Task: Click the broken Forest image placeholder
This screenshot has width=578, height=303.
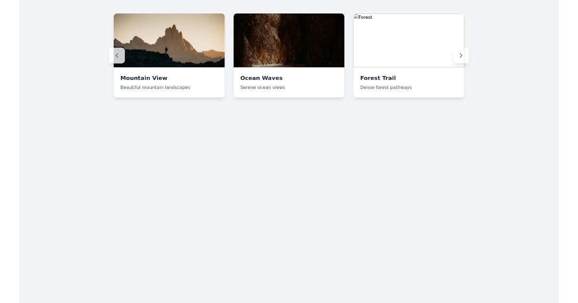Action: coord(408,40)
